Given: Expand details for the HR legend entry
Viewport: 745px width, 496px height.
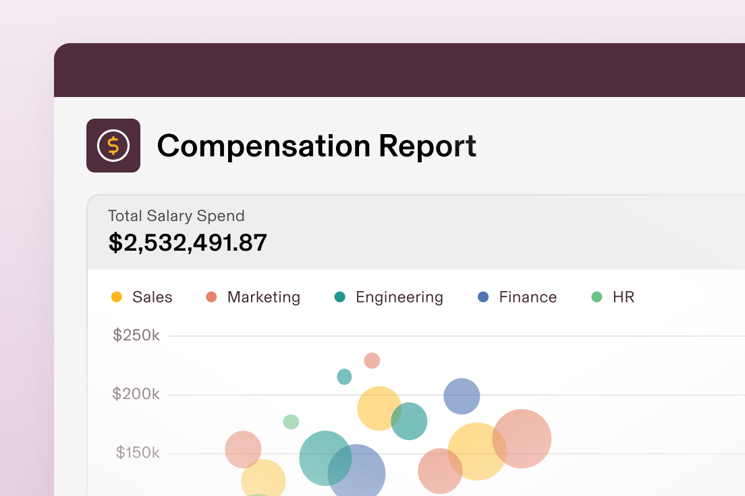Looking at the screenshot, I should pos(613,297).
